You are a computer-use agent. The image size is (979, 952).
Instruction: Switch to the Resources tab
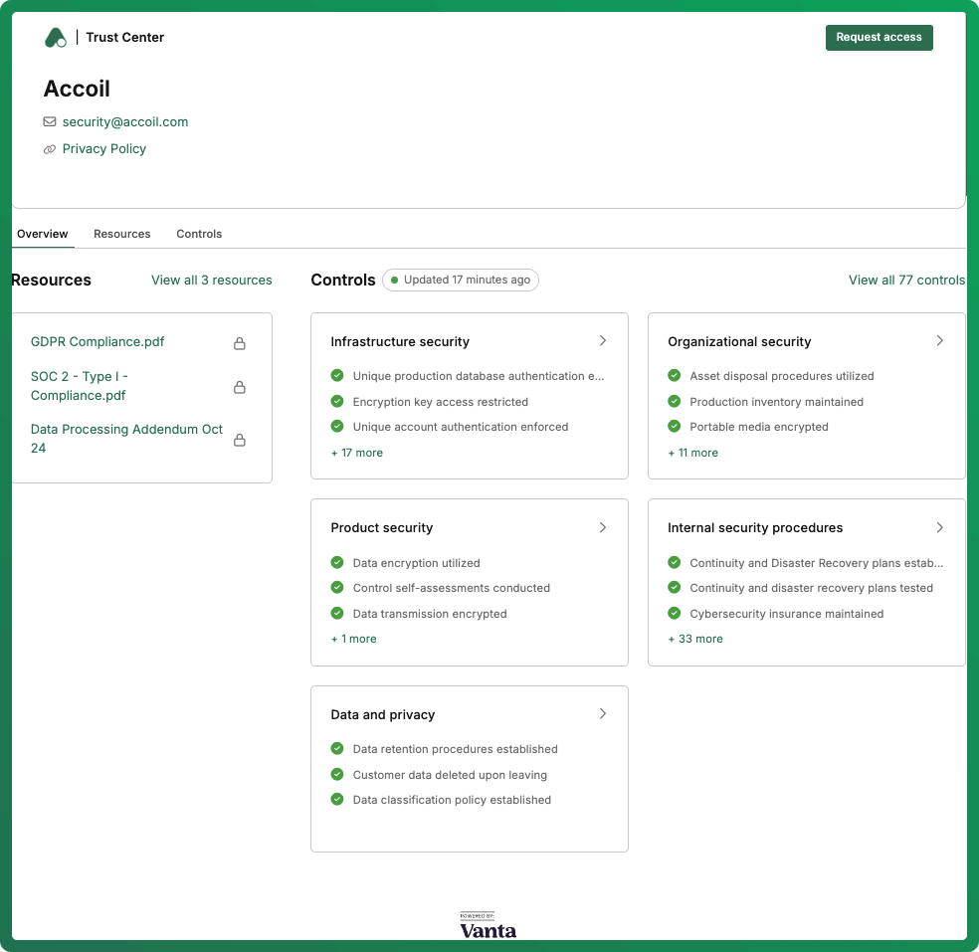[x=121, y=234]
